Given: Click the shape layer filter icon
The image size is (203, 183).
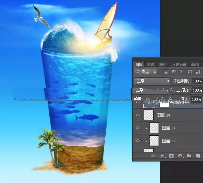Looking at the screenshot, I should coord(190,71).
